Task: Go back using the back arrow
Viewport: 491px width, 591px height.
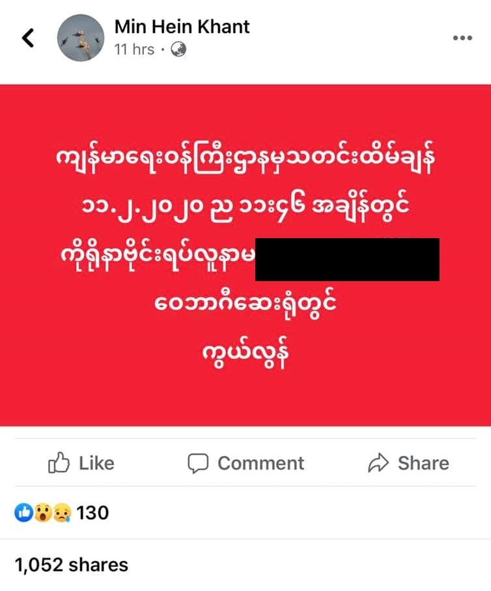Action: pos(28,38)
